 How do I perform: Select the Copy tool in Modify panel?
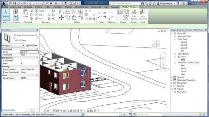coord(68,18)
